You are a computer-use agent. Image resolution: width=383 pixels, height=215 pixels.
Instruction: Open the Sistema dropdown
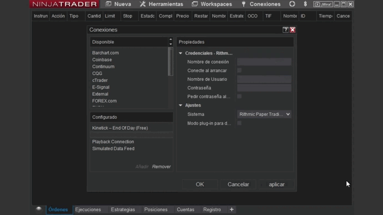tap(264, 114)
